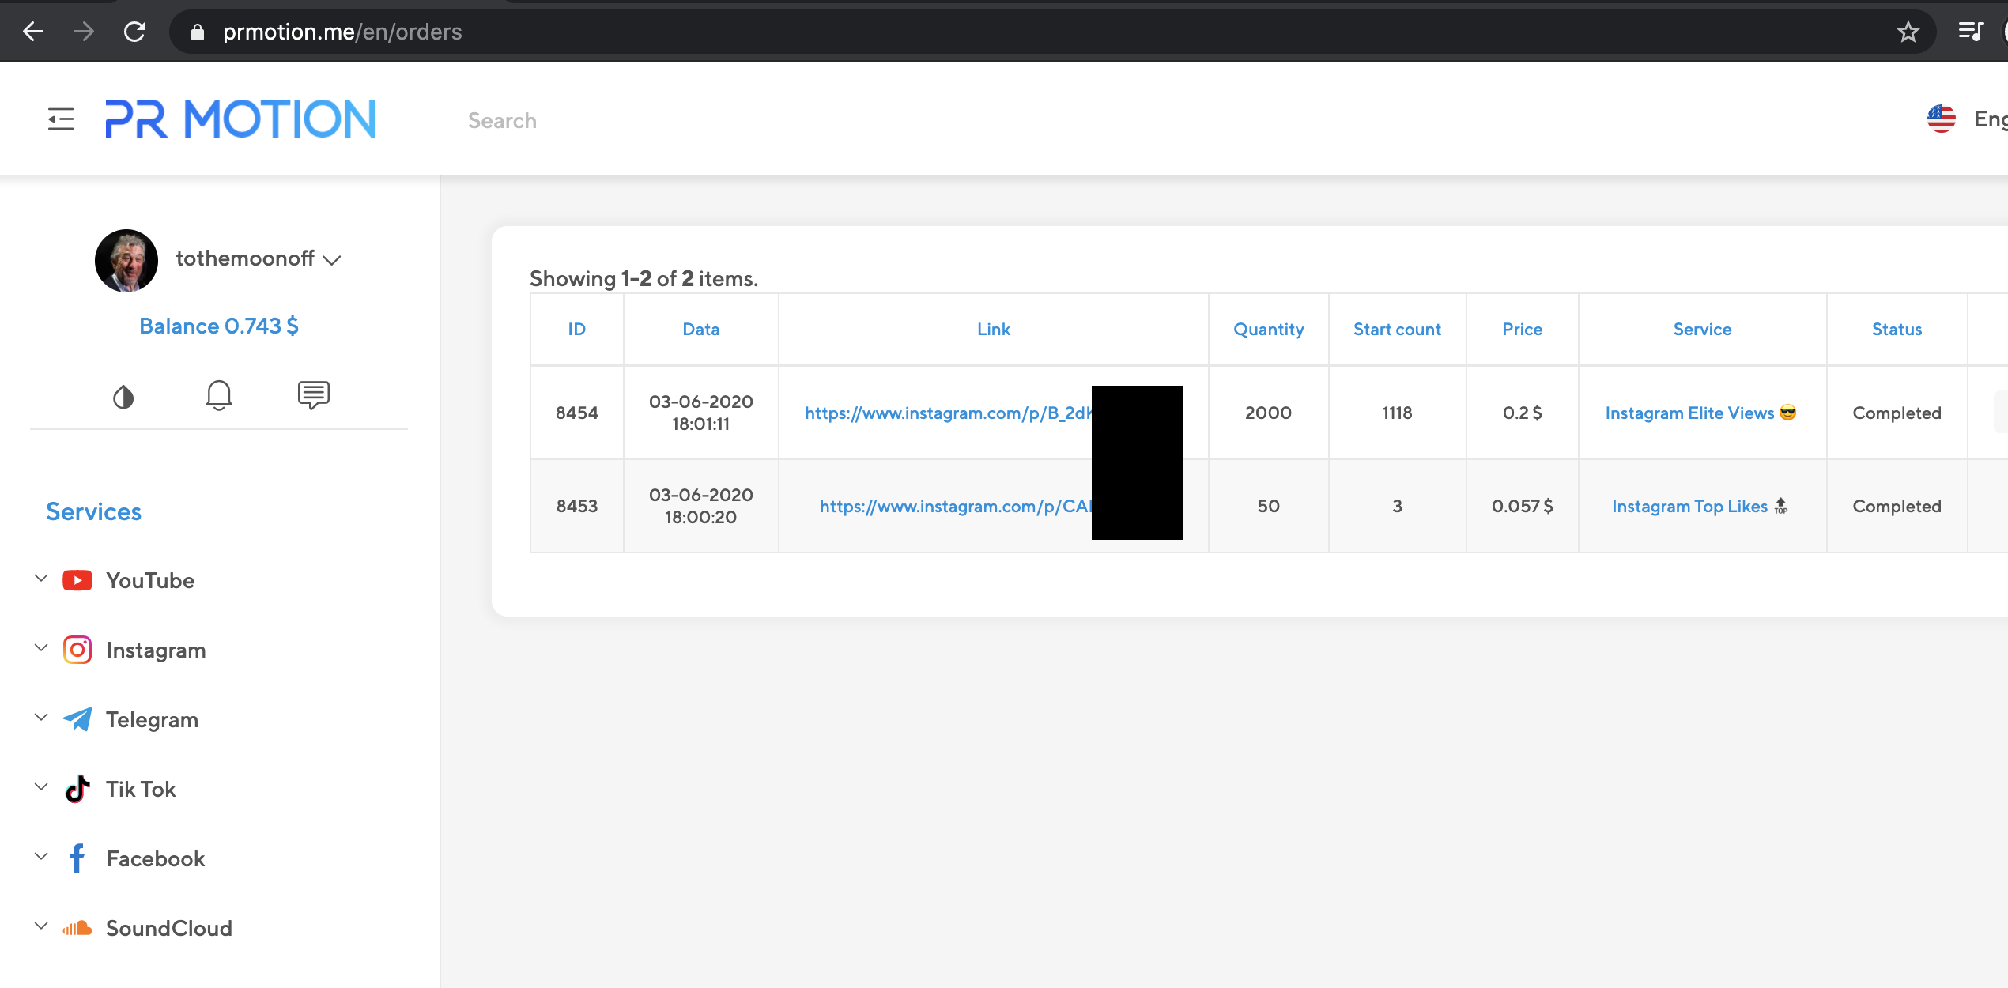Viewport: 2008px width, 988px height.
Task: Click the browser forward arrow
Action: (84, 32)
